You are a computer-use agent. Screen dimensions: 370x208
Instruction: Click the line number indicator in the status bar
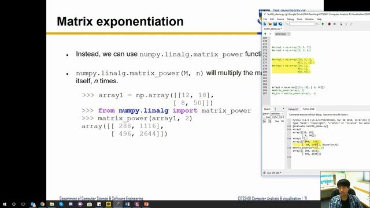pos(274,173)
